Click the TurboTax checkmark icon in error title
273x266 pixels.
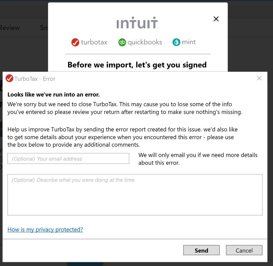point(9,78)
